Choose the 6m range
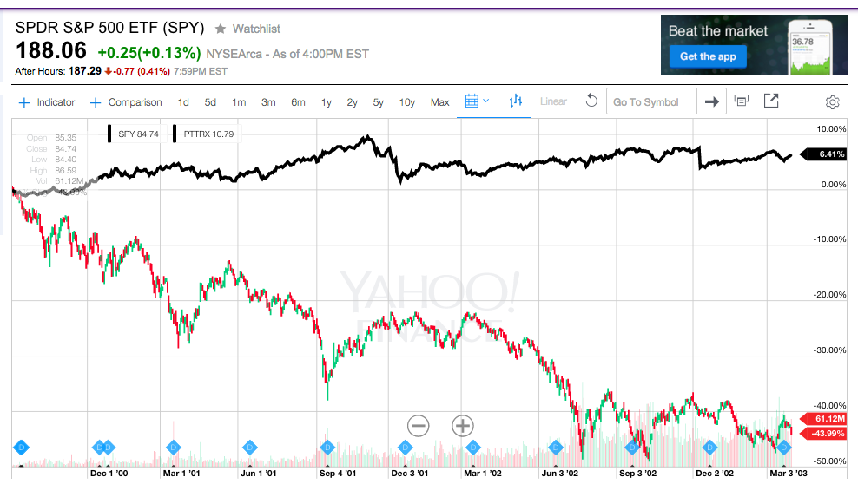Viewport: 858px width, 484px height. point(298,102)
